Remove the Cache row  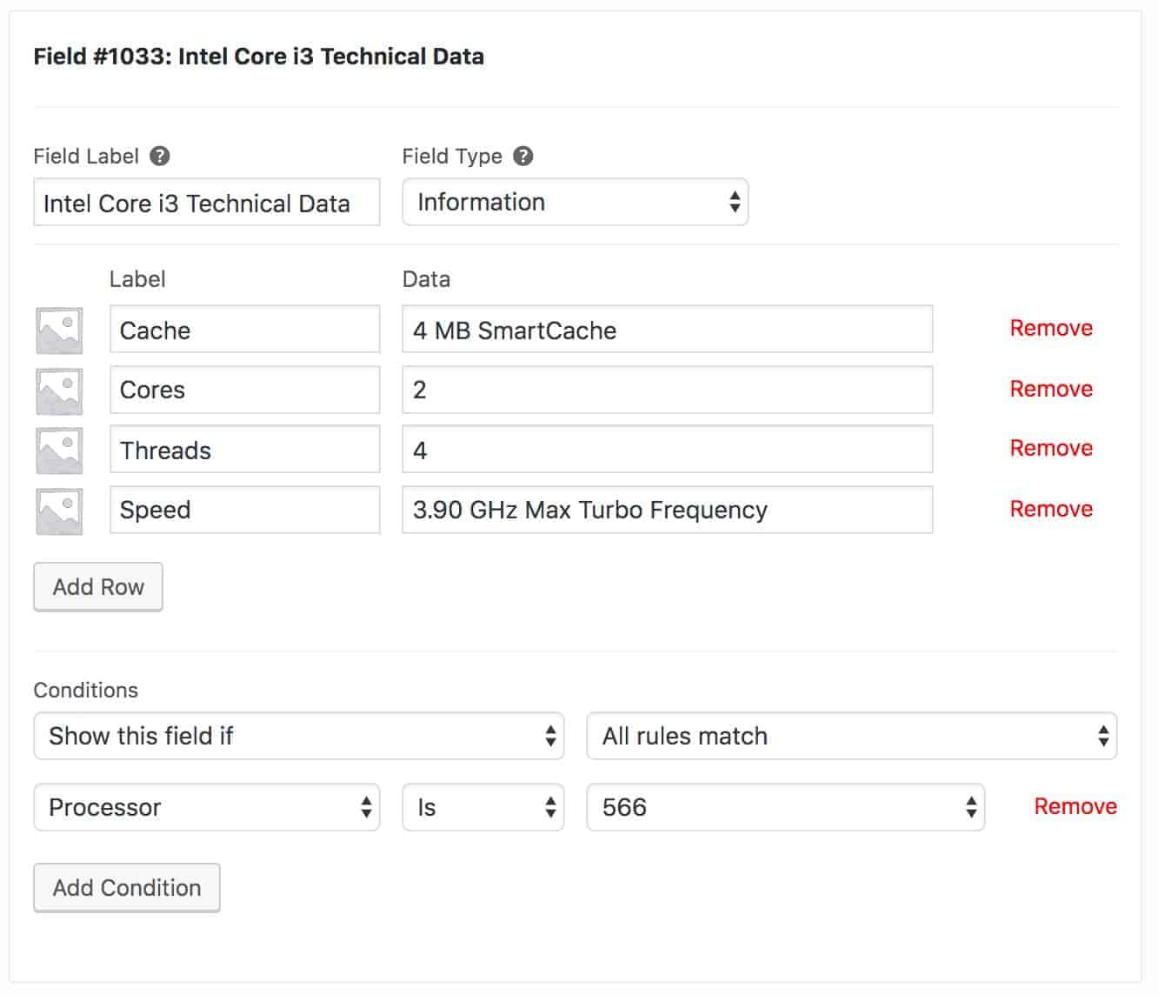pos(1051,328)
